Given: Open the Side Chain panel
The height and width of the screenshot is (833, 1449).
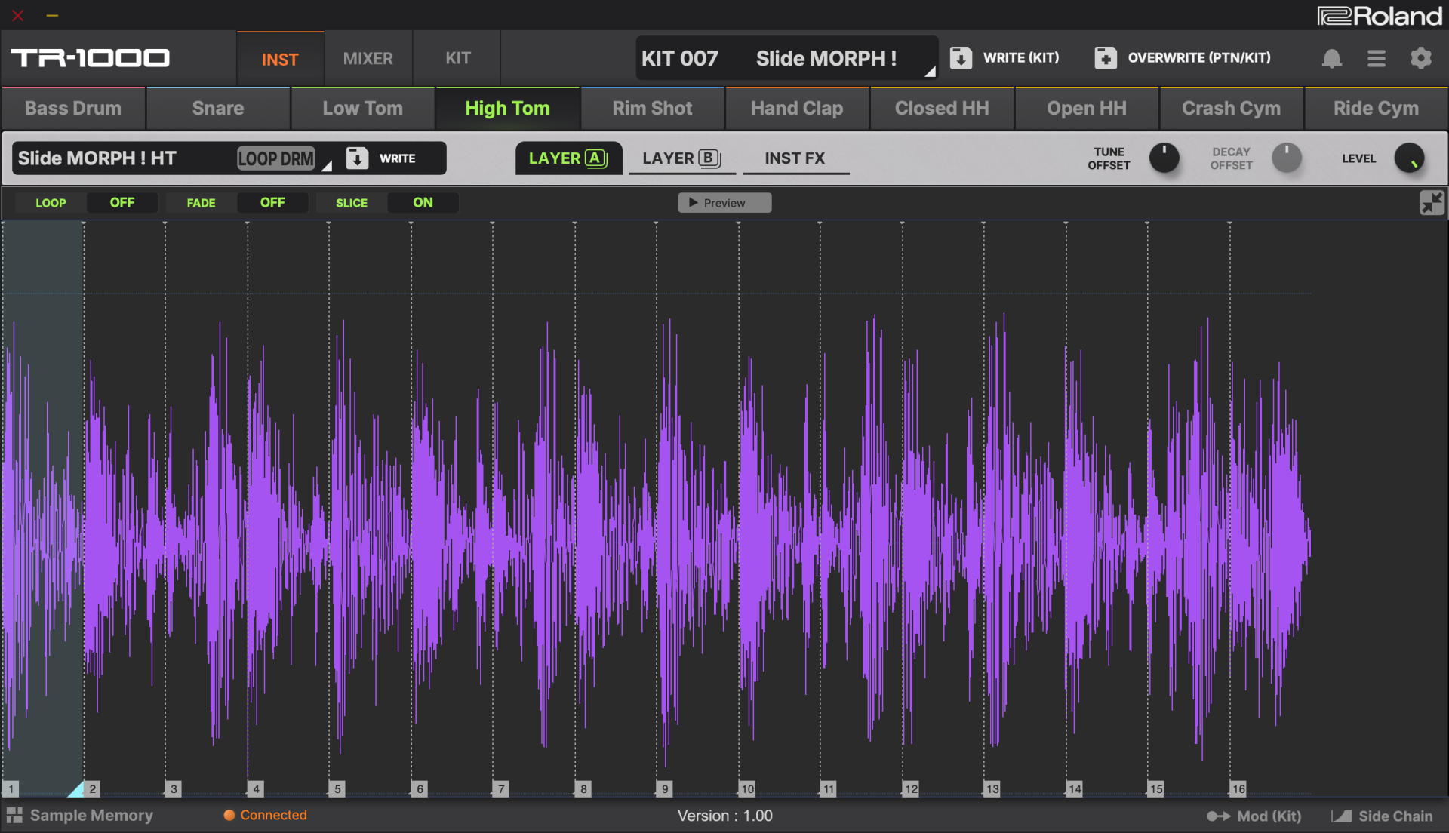Looking at the screenshot, I should click(1383, 816).
